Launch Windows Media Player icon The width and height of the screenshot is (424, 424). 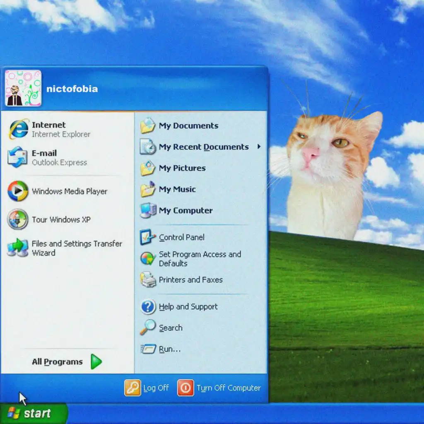pos(18,191)
